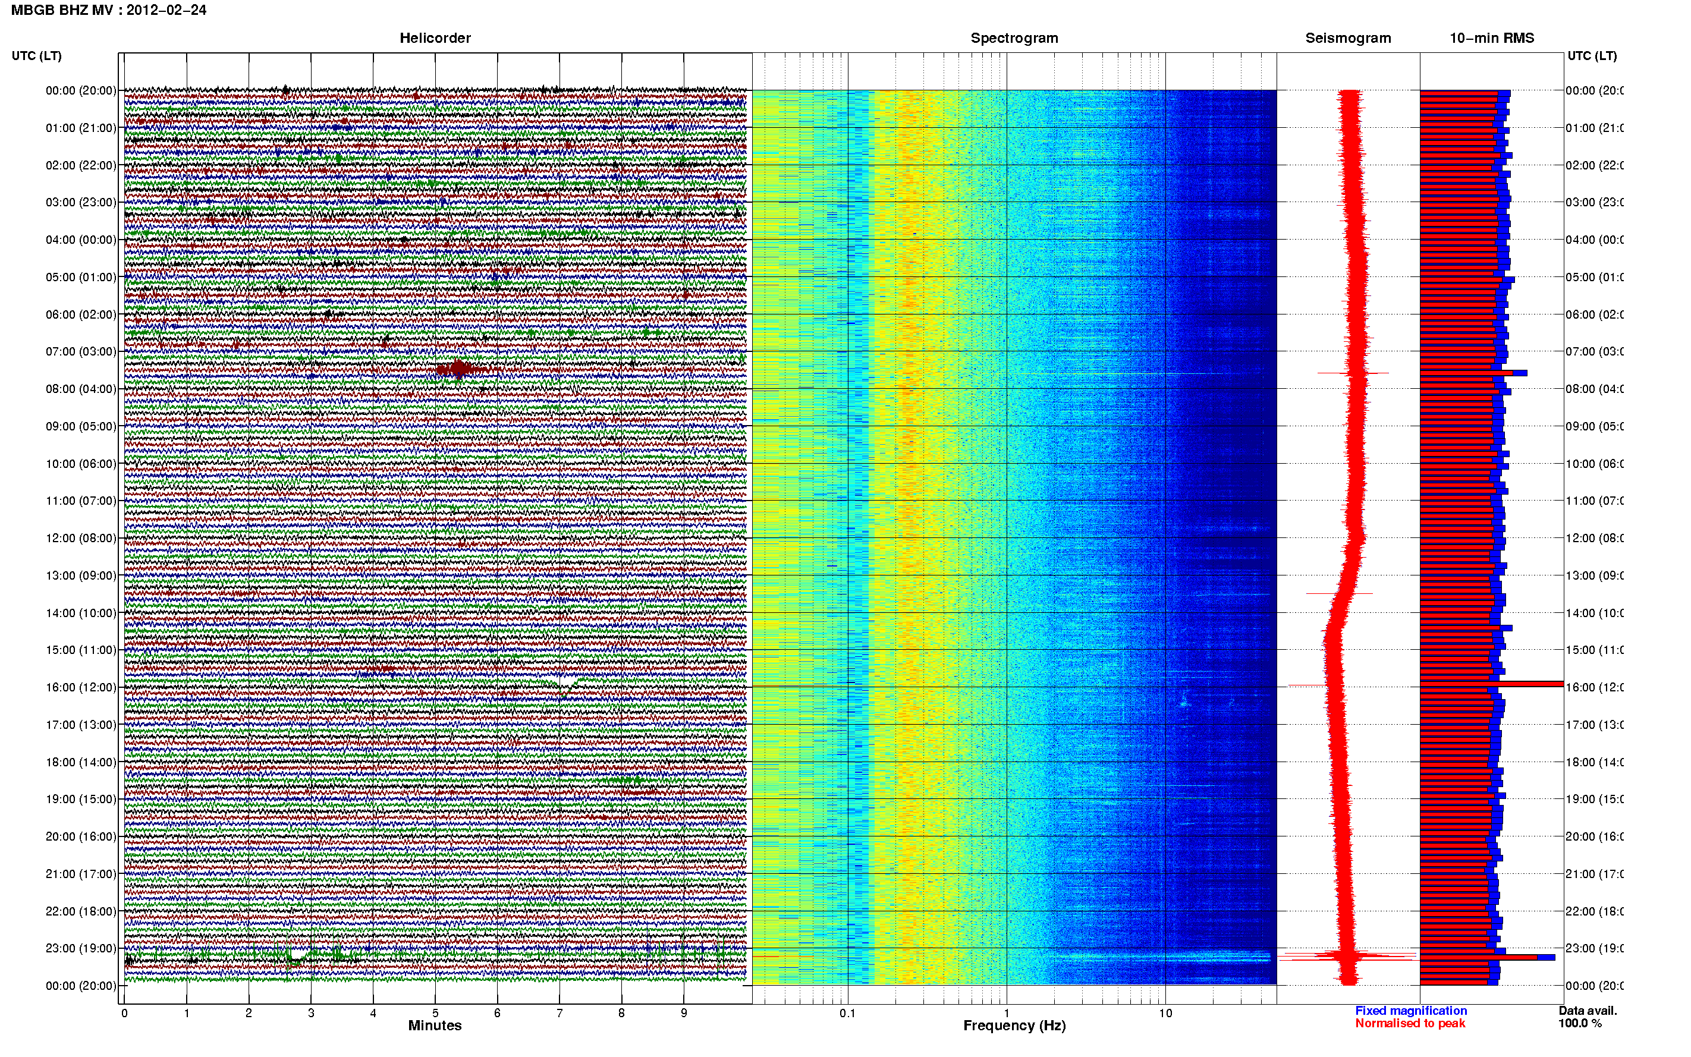The width and height of the screenshot is (1691, 1057).
Task: Click the title text MBGB BHZ MV : 2012-02-24
Action: click(108, 10)
